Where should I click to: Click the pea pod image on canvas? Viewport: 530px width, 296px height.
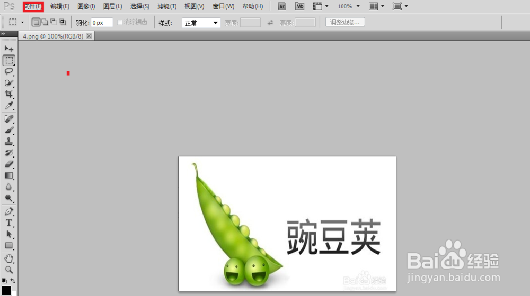(x=236, y=226)
